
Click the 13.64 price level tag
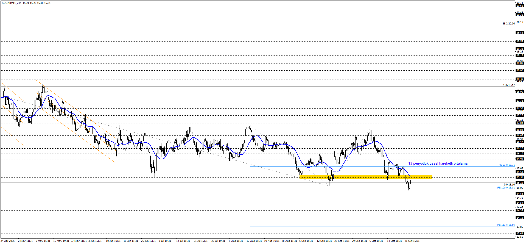(520, 234)
